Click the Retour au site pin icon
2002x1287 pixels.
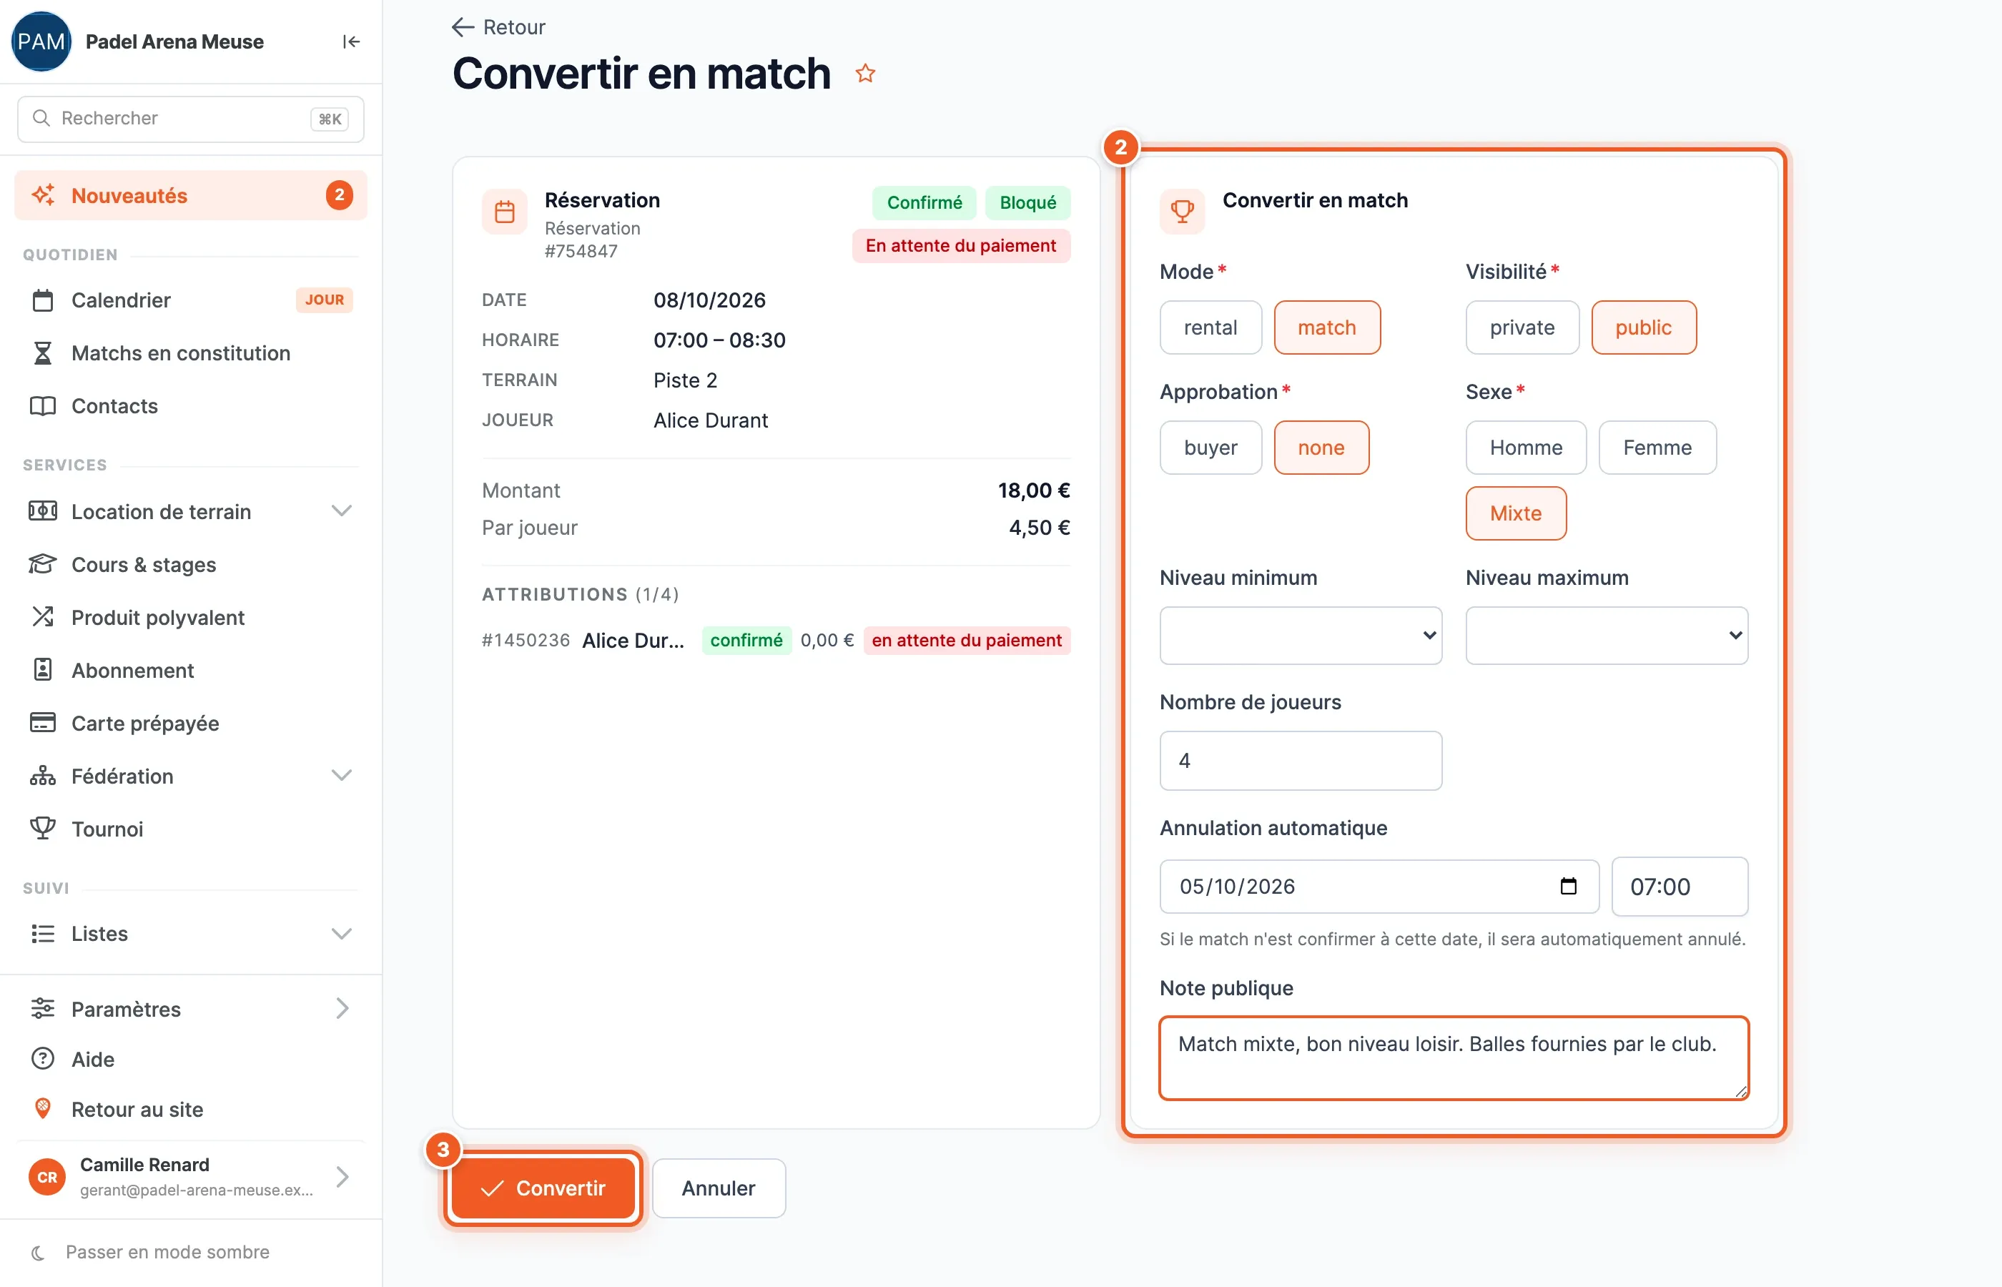click(x=43, y=1109)
